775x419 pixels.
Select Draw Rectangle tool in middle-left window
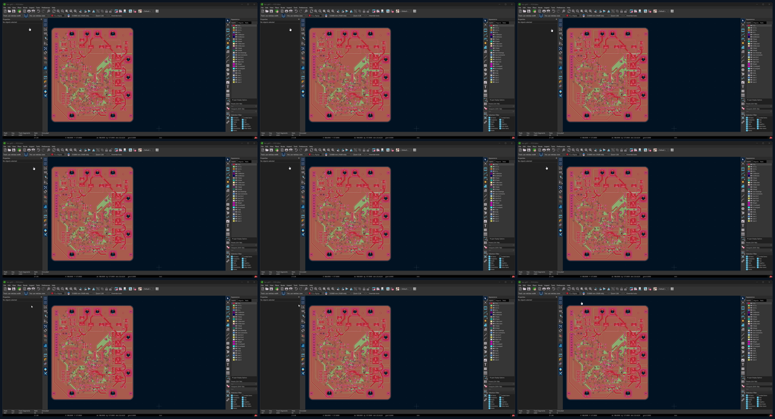[228, 205]
